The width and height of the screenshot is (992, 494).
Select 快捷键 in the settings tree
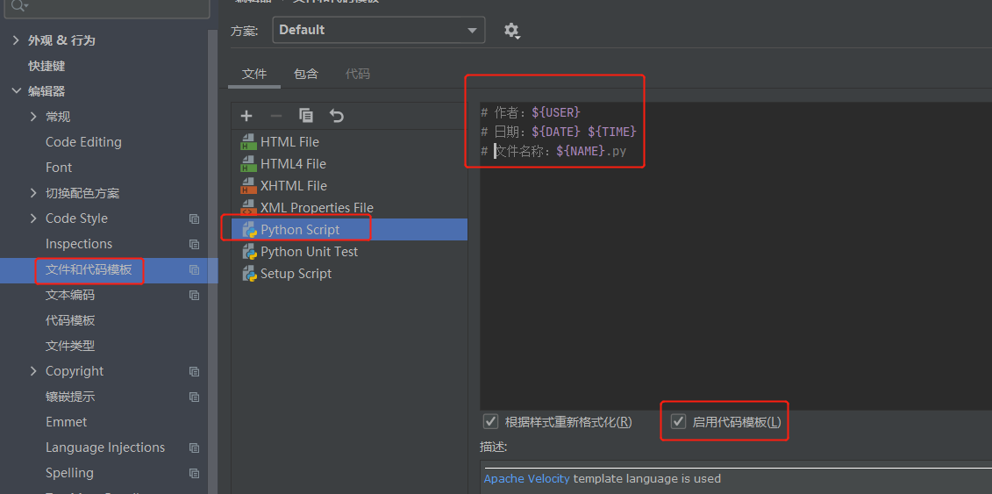[46, 66]
